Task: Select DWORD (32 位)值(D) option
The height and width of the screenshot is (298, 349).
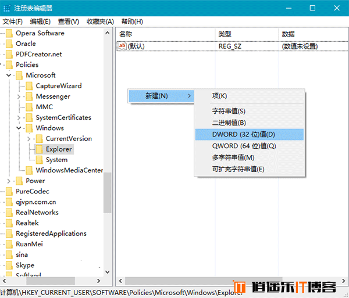Action: pyautogui.click(x=250, y=134)
